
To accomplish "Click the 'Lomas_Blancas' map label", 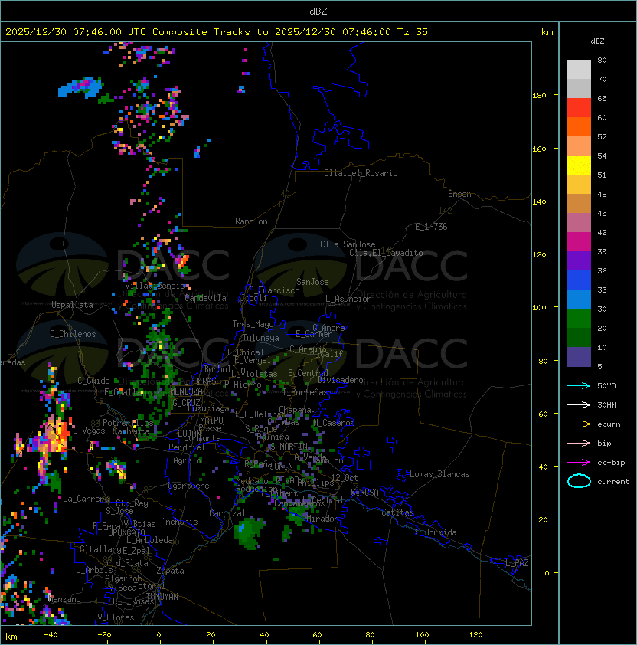I will [x=439, y=474].
